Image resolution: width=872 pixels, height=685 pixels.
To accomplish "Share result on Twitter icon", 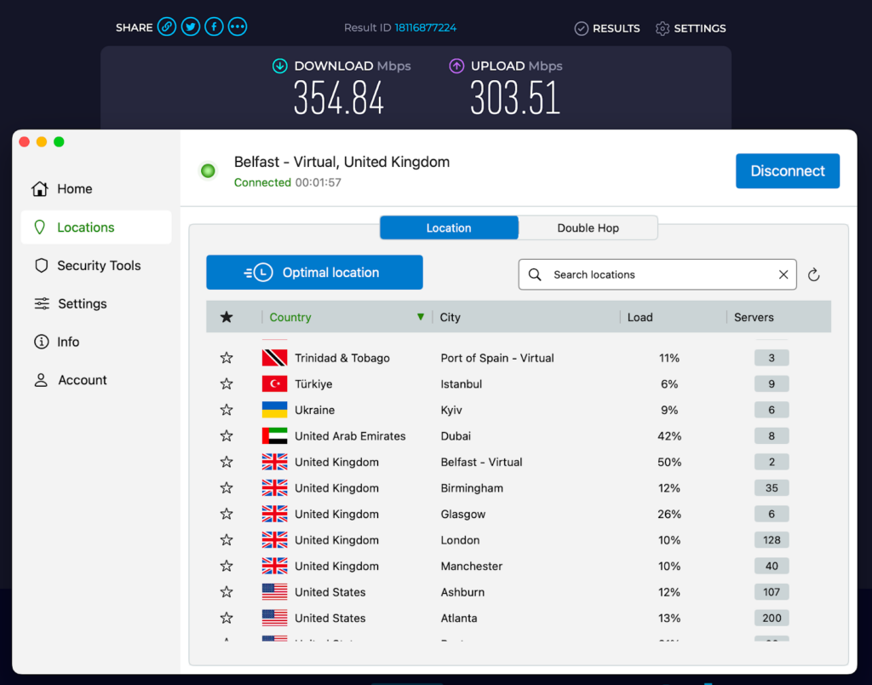I will click(x=191, y=26).
